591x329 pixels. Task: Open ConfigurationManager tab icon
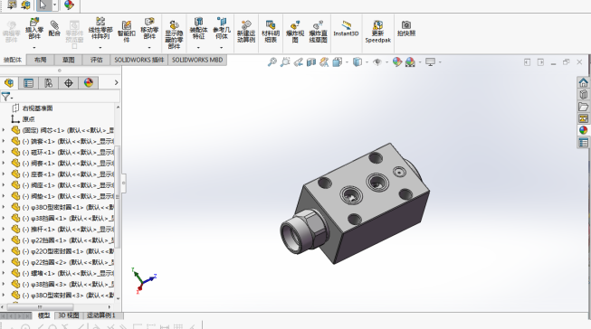coord(48,83)
